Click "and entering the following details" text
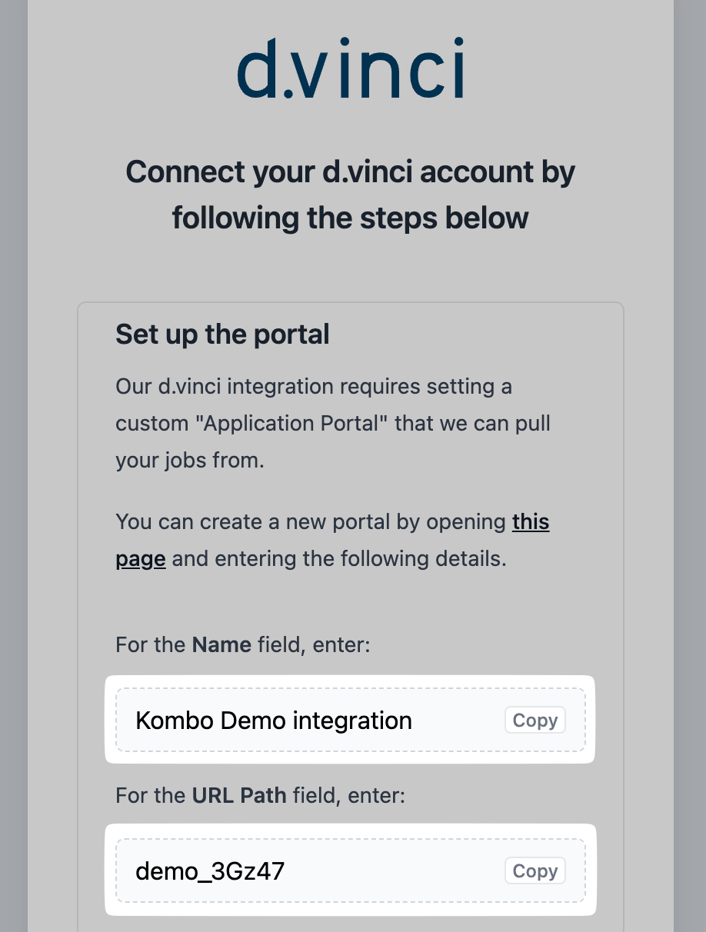This screenshot has width=706, height=932. 339,558
